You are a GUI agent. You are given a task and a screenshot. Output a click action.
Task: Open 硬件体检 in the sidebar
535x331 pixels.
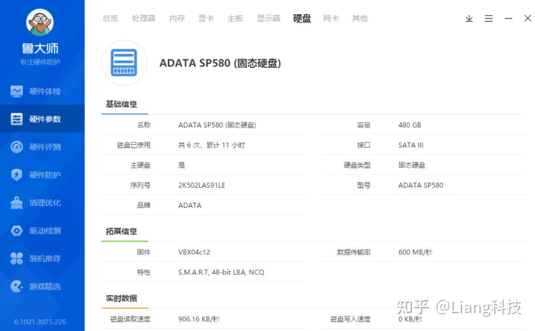pos(42,91)
